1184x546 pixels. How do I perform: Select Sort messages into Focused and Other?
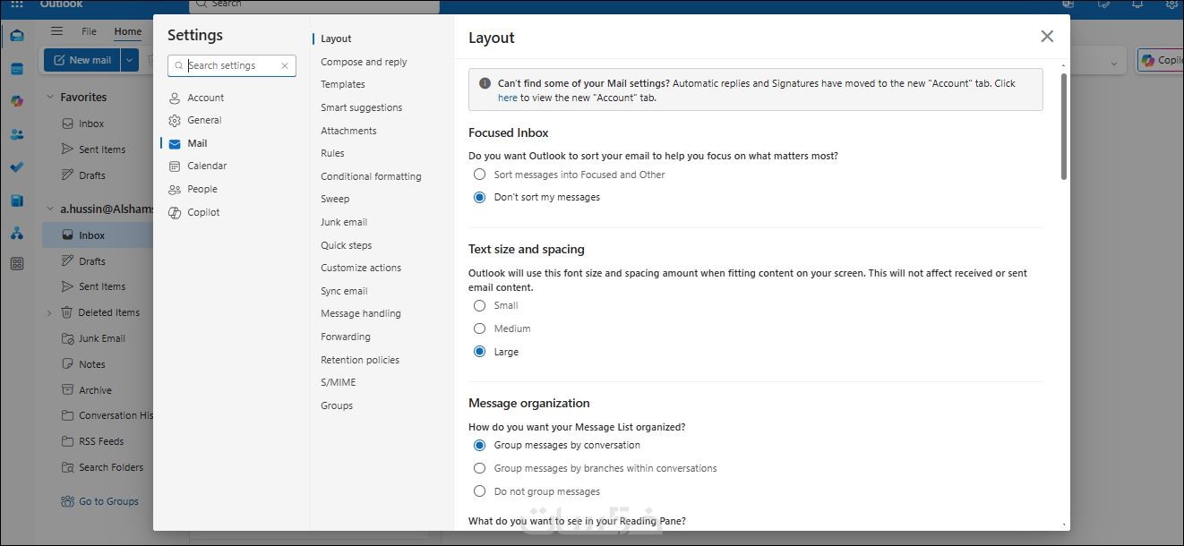coord(480,175)
